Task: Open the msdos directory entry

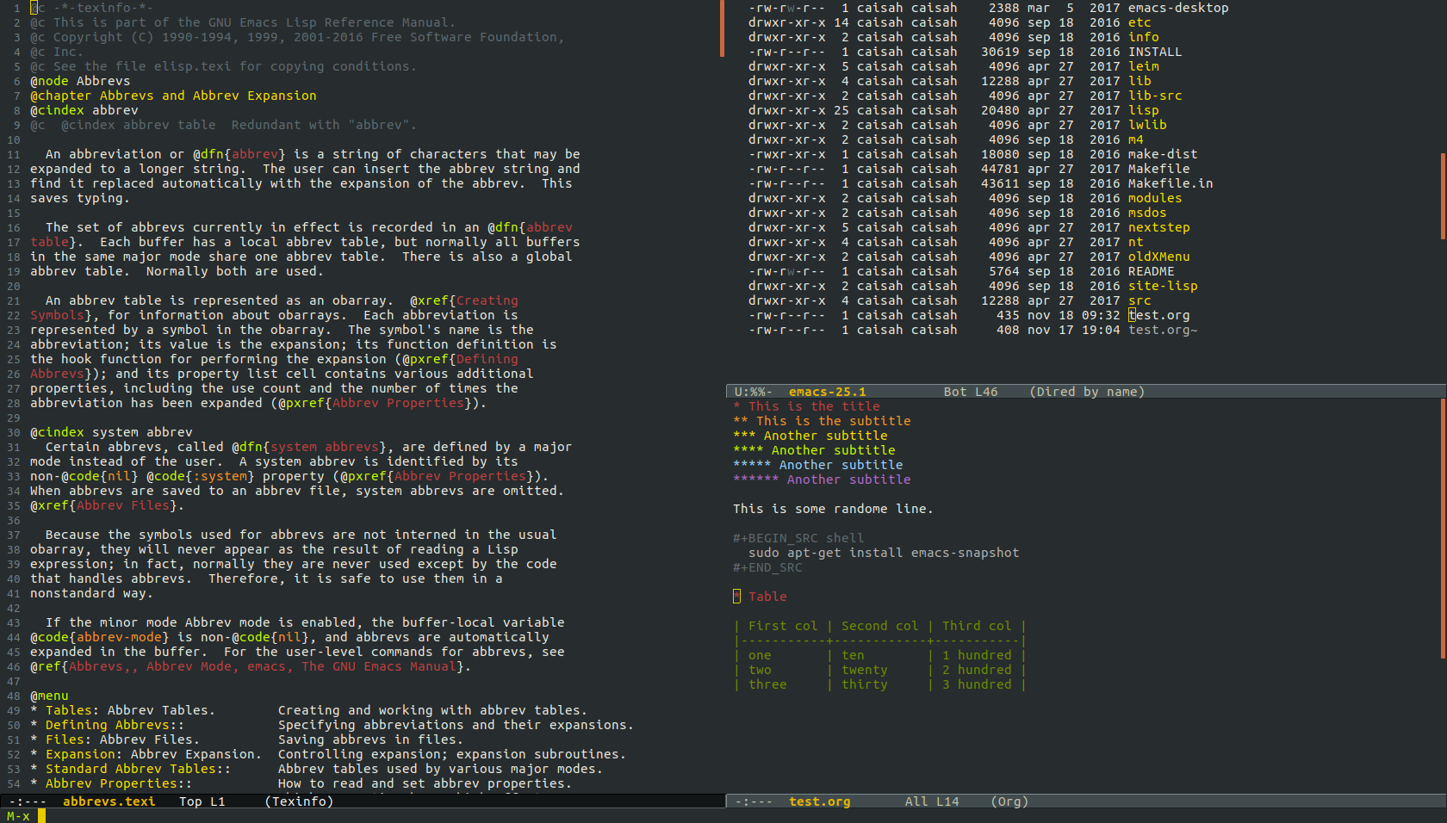Action: coord(1147,213)
